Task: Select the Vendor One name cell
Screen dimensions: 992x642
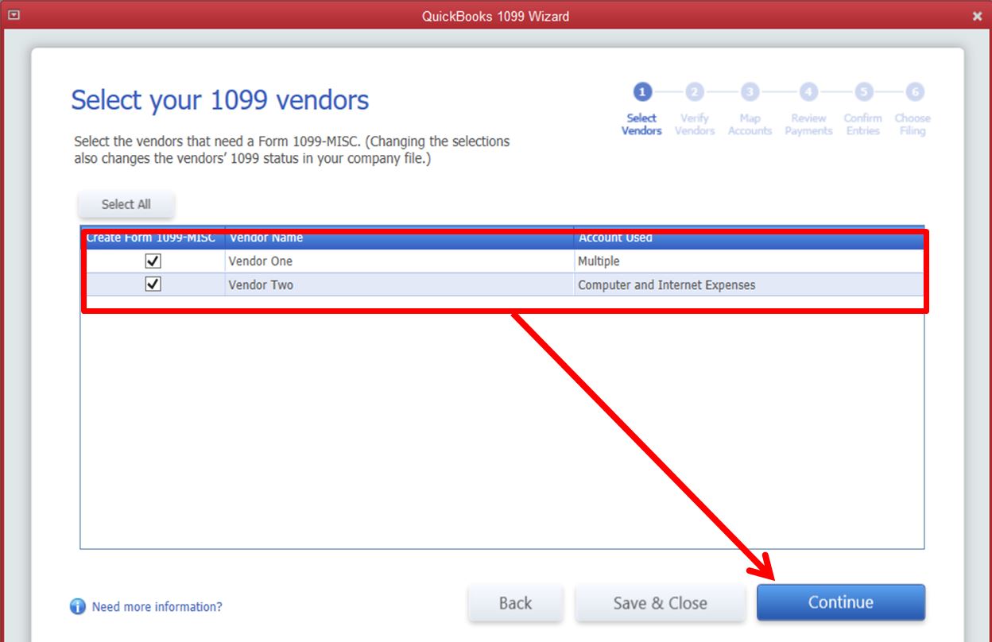Action: tap(400, 261)
